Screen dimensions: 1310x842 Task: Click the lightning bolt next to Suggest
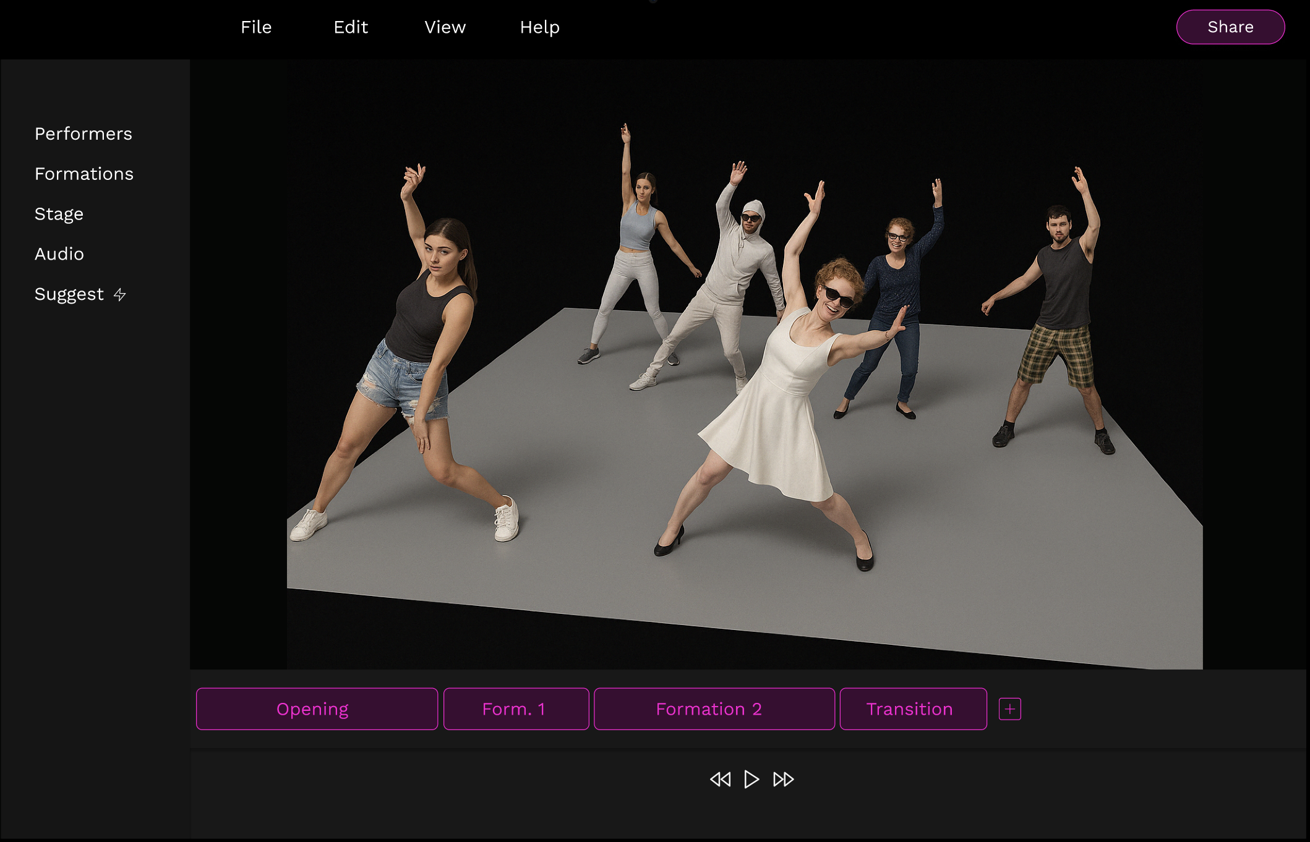[120, 295]
